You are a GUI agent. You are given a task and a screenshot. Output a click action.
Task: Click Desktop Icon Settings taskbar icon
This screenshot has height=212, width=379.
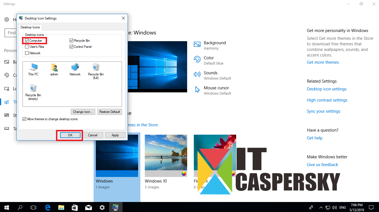pyautogui.click(x=115, y=207)
